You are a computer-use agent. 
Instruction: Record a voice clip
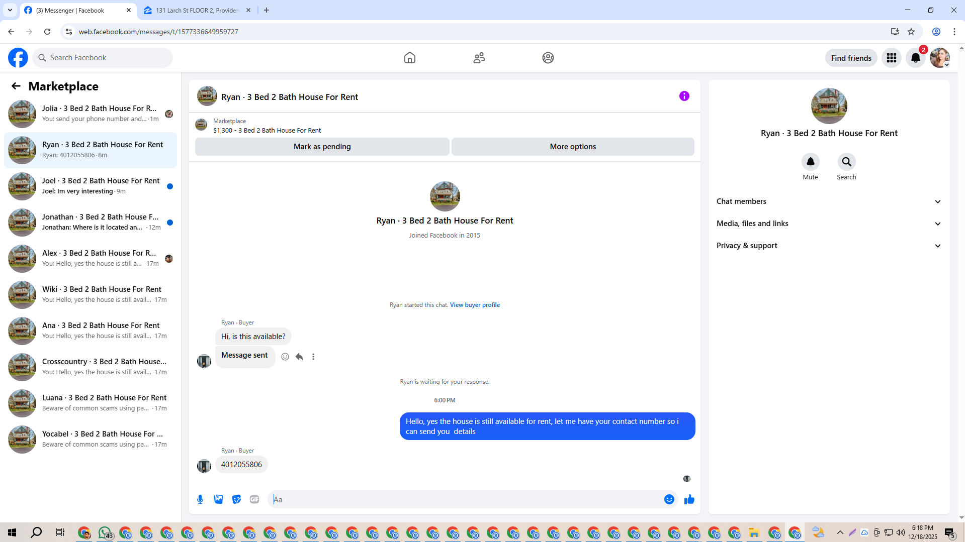click(x=200, y=499)
